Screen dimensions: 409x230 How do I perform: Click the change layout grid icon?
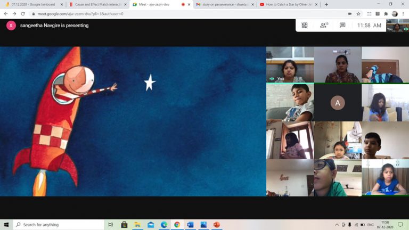click(x=305, y=26)
